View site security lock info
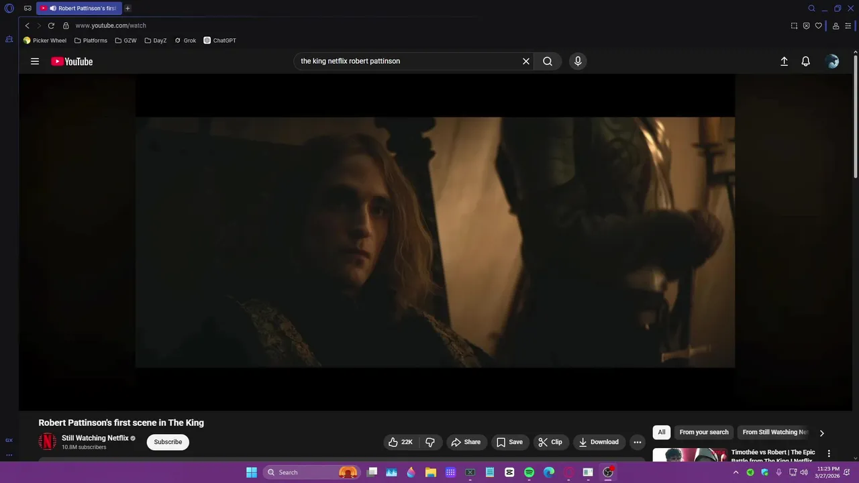The width and height of the screenshot is (859, 483). [66, 25]
